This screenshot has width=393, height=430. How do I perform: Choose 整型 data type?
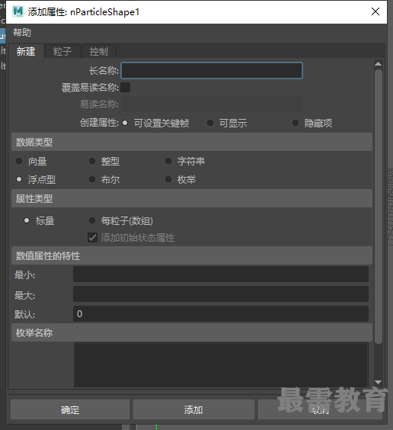click(x=92, y=161)
